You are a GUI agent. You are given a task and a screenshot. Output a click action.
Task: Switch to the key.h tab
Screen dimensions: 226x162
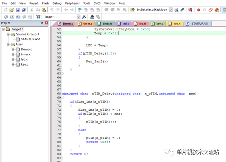pyautogui.click(x=175, y=24)
